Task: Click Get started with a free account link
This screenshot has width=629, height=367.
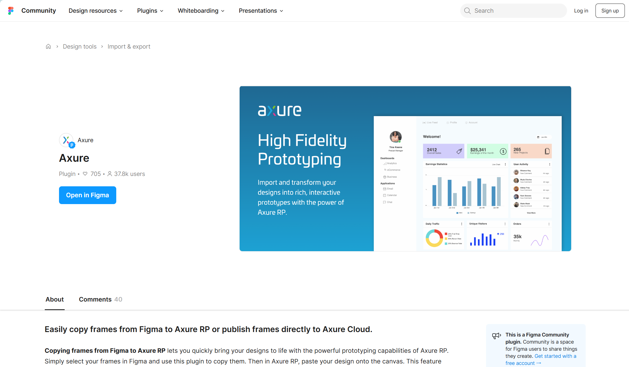Action: [x=541, y=360]
